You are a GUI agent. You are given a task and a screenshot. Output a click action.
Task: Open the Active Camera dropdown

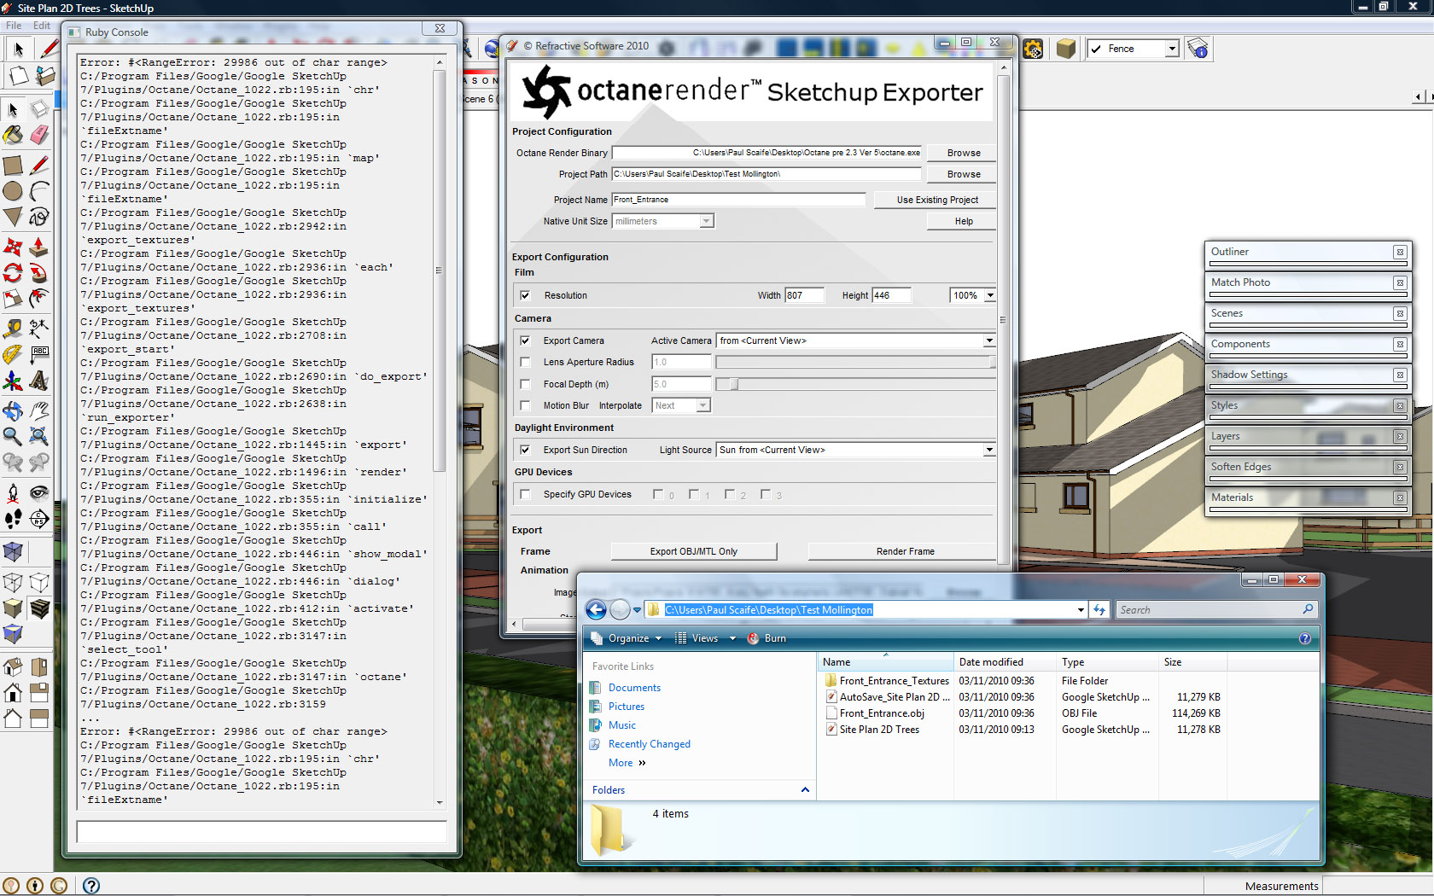pos(988,340)
